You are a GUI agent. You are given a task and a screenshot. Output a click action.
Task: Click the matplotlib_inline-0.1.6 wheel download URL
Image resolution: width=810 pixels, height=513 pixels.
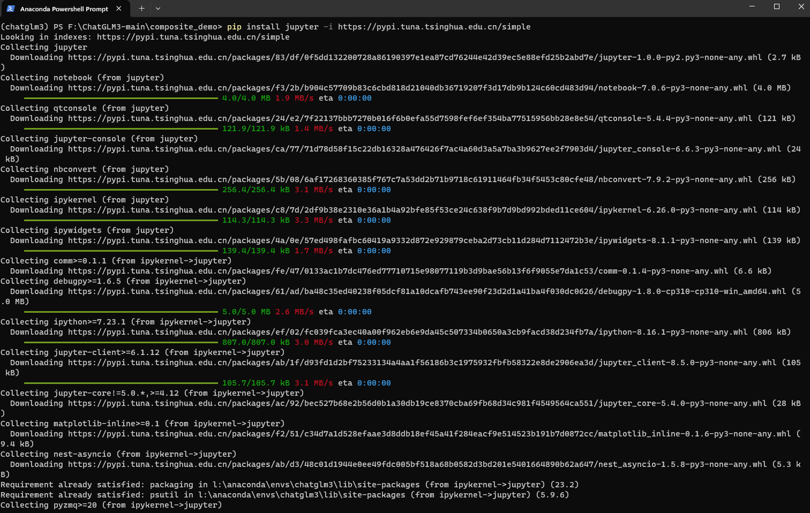(x=430, y=434)
